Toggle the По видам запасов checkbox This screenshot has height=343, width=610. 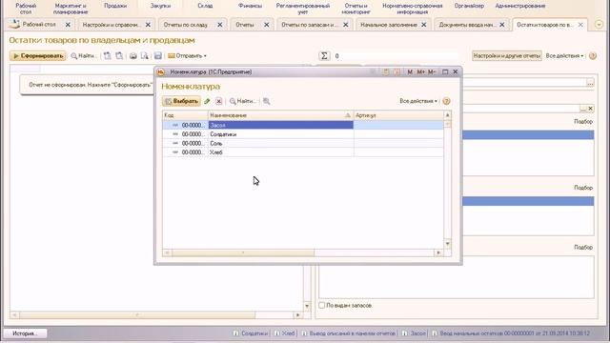pos(322,305)
